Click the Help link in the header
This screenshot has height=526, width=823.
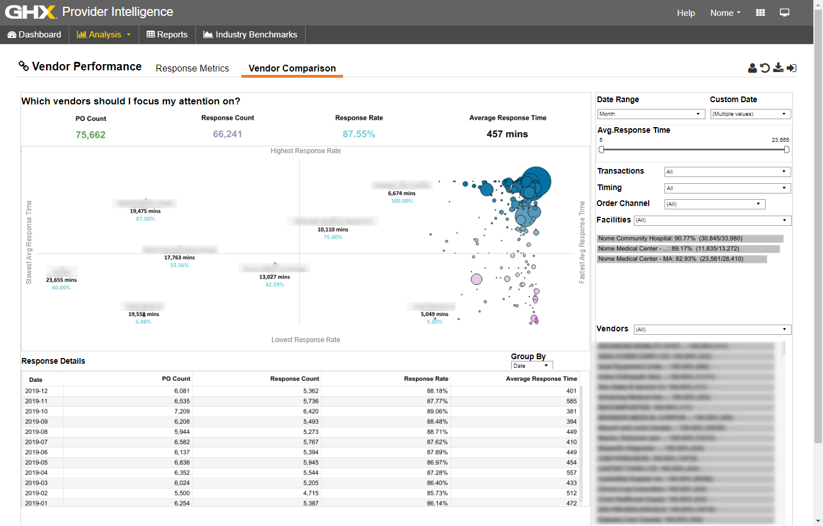686,12
